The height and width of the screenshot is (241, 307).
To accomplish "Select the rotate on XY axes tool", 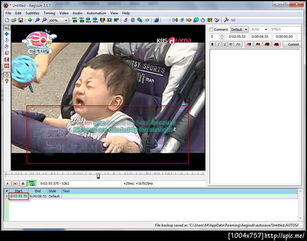I will 7,47.
